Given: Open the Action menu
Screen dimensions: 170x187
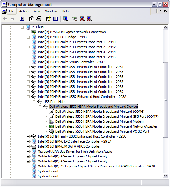Looking at the screenshot, I should tap(24, 11).
